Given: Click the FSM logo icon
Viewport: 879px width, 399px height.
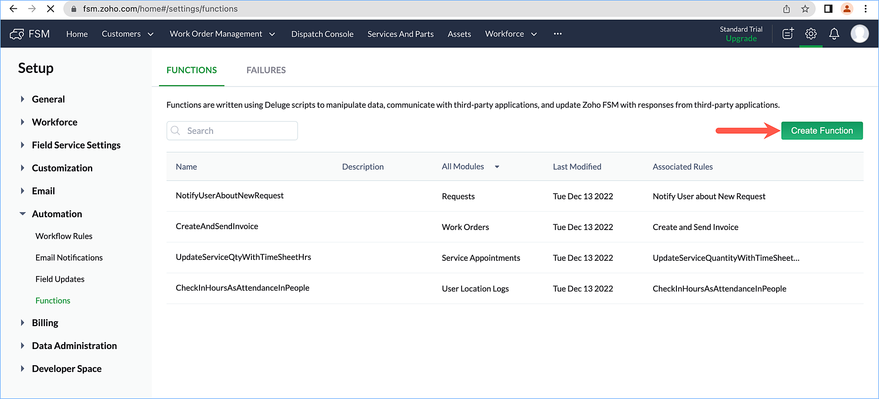Looking at the screenshot, I should point(17,34).
